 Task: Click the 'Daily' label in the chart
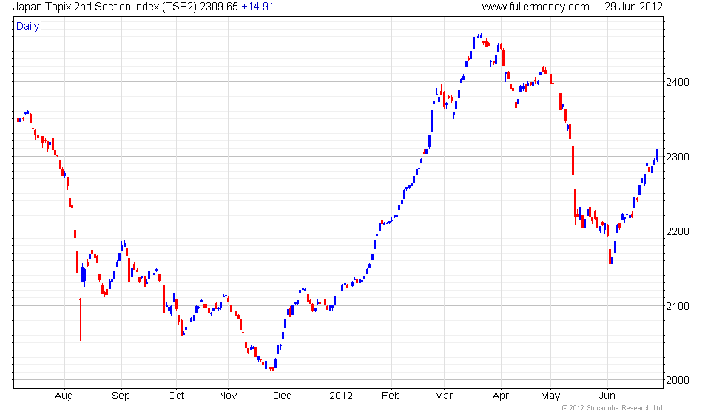click(x=28, y=27)
